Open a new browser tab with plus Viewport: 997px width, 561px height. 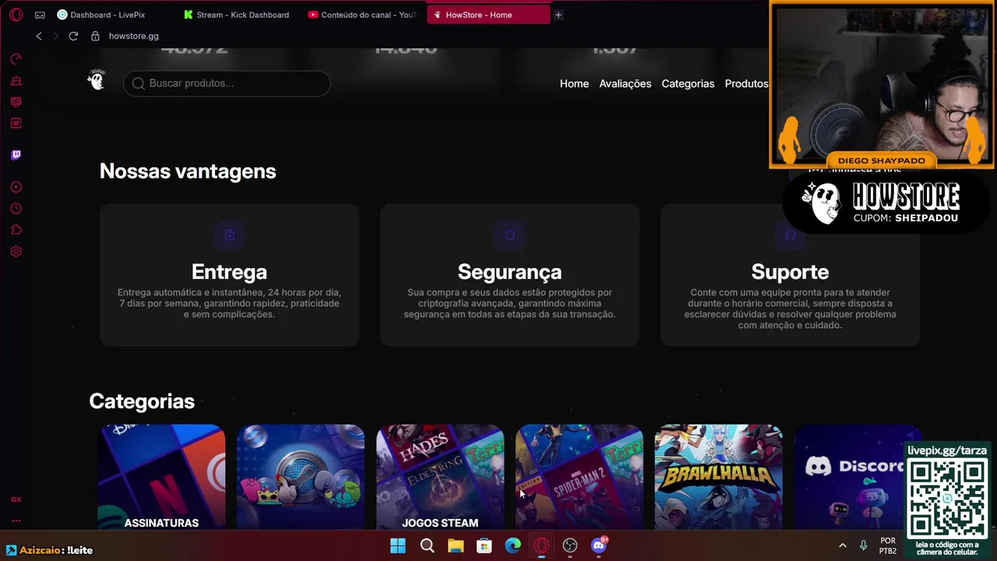(558, 15)
